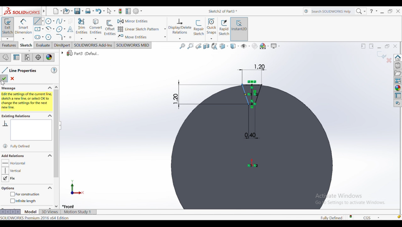Click Linear Sketch Pattern button
The height and width of the screenshot is (227, 402).
[138, 29]
